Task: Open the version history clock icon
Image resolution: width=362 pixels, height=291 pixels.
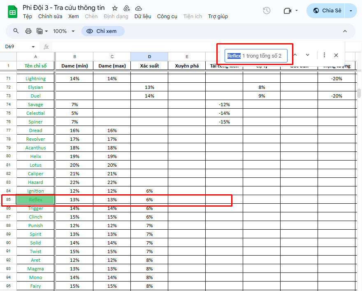Action: pyautogui.click(x=267, y=11)
